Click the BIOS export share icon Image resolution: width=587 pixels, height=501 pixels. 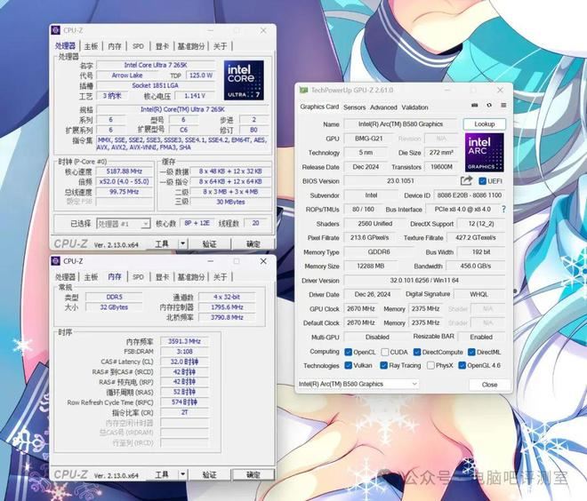point(466,181)
